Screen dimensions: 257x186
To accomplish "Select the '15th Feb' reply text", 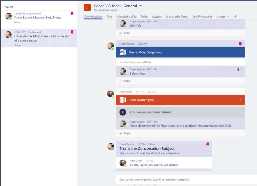I will (135, 26).
